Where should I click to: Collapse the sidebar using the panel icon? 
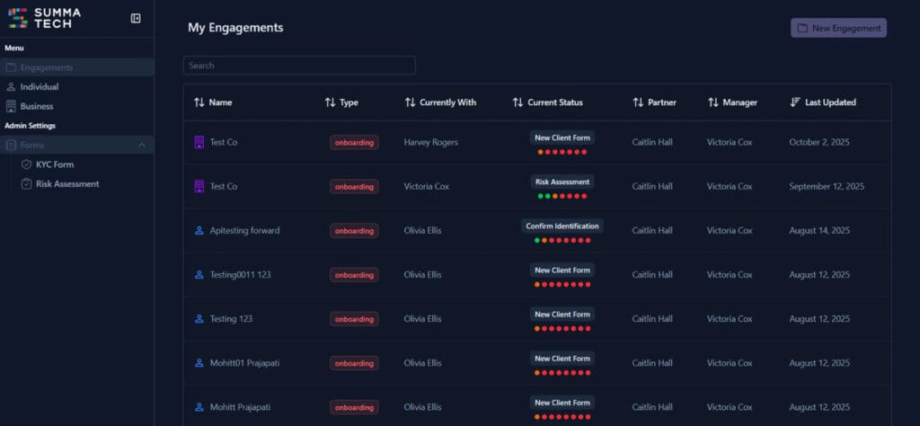coord(136,18)
